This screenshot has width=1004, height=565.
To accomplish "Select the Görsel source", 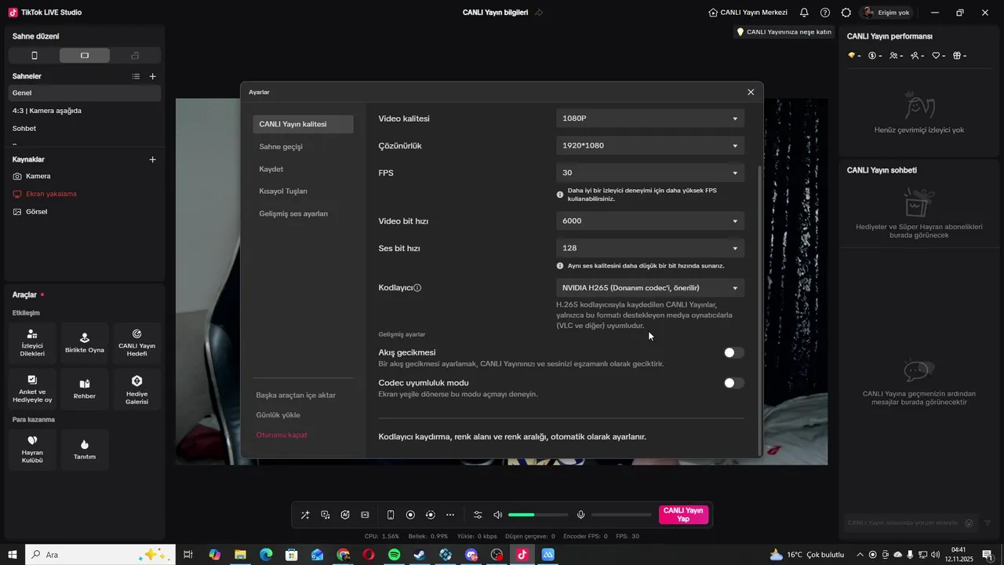I will (x=85, y=212).
